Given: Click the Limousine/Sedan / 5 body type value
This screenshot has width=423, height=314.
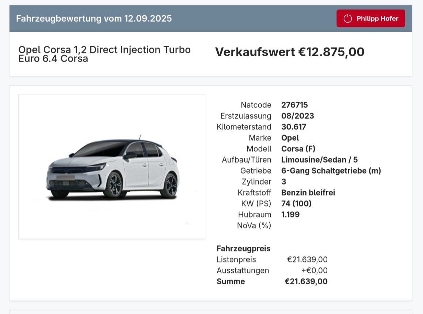Looking at the screenshot, I should pos(319,160).
